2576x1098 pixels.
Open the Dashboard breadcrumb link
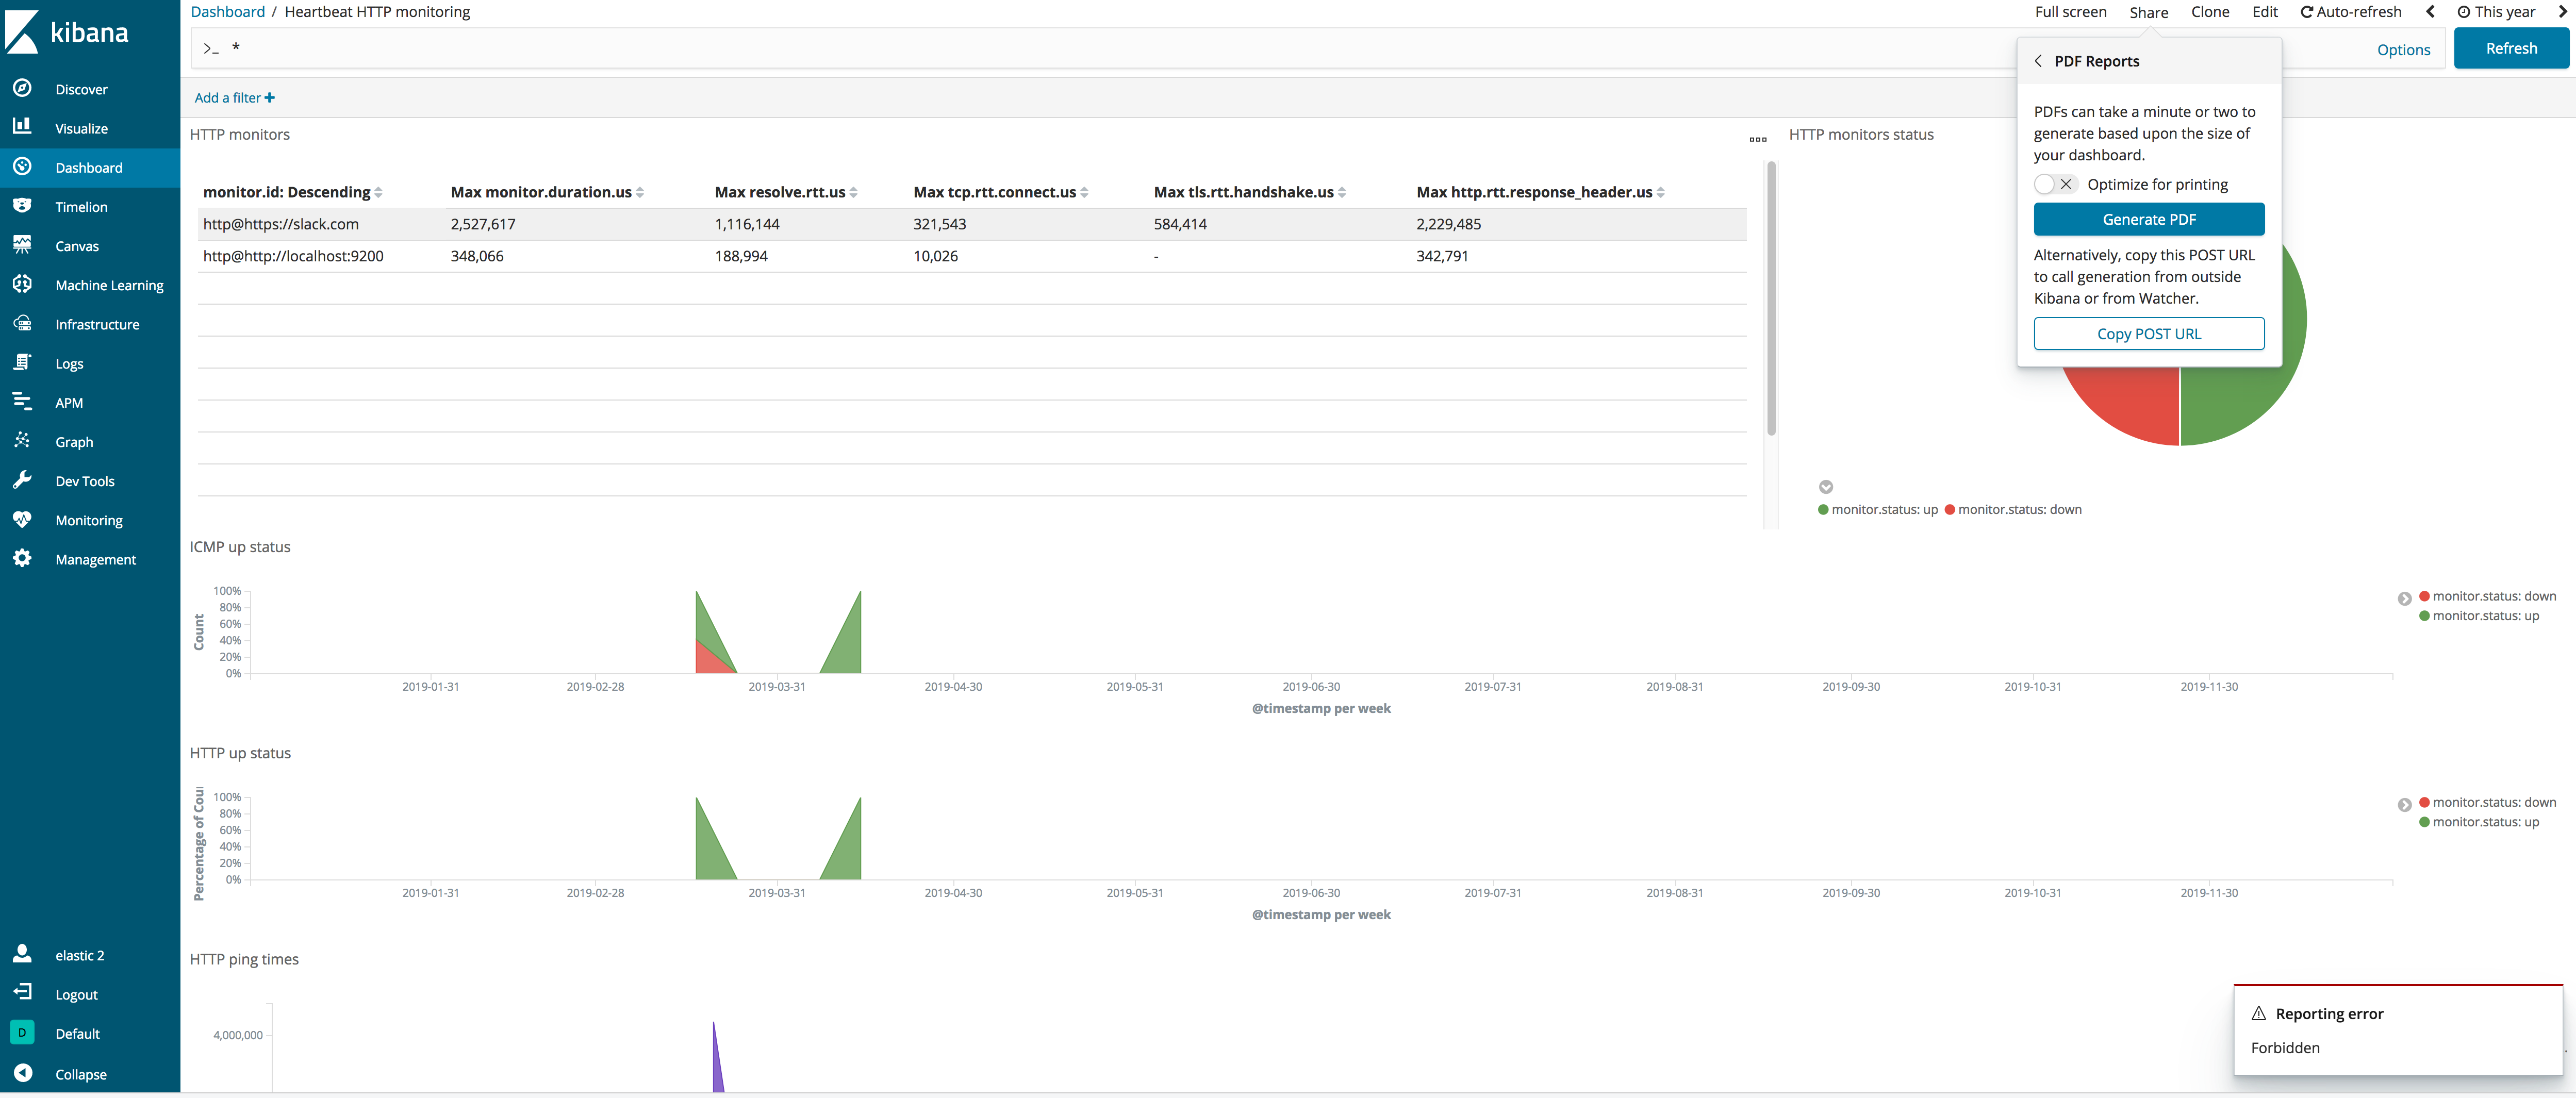227,11
